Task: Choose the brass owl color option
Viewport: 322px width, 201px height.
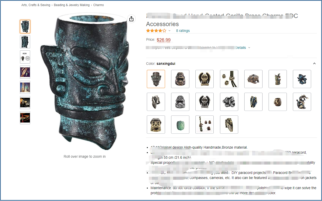Action: [205, 79]
